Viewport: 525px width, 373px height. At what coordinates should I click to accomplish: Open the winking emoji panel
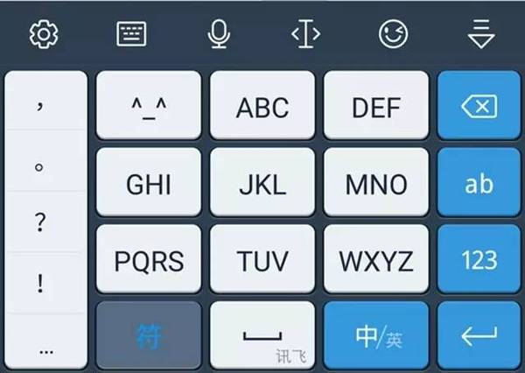coord(394,34)
